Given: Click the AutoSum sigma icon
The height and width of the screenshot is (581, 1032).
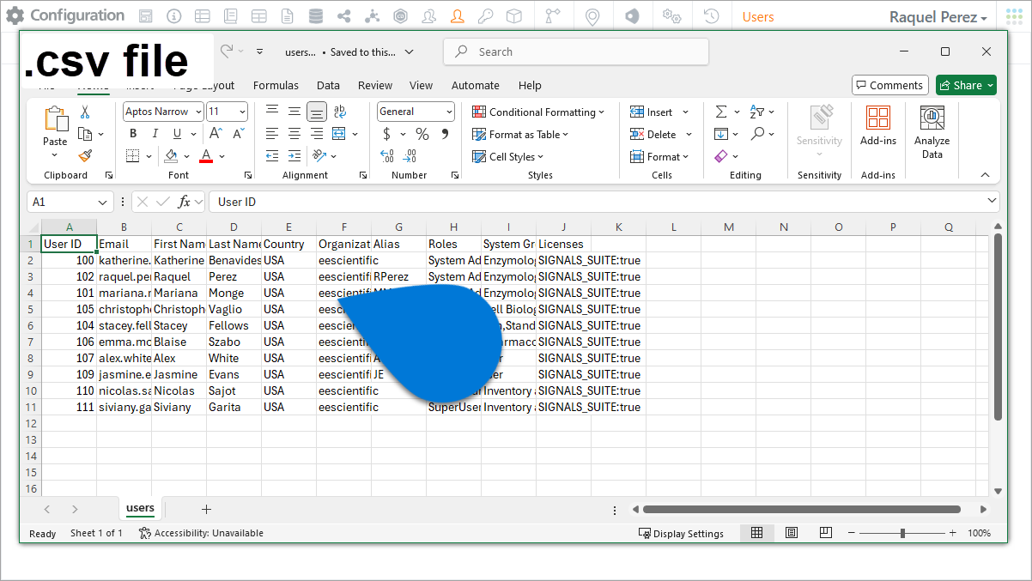Looking at the screenshot, I should click(x=720, y=112).
